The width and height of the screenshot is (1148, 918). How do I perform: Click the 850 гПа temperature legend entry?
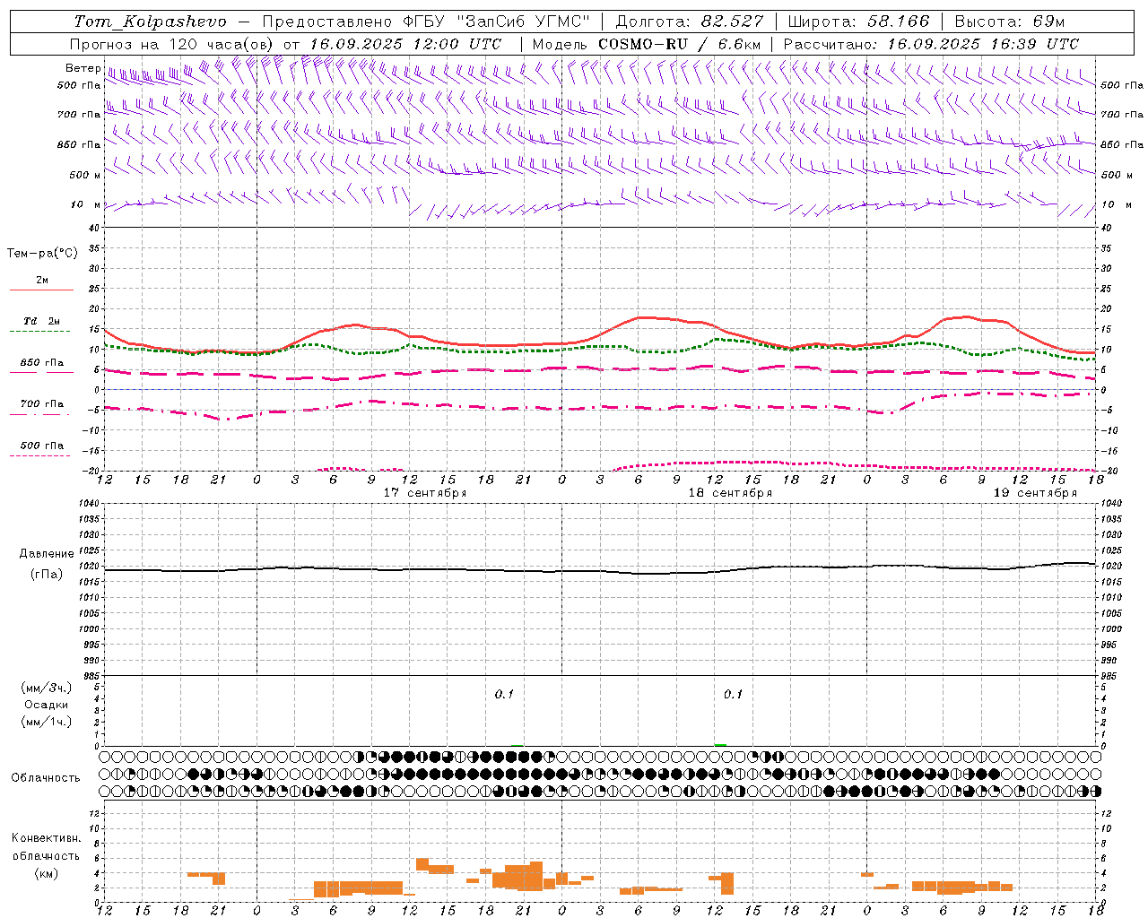[42, 363]
